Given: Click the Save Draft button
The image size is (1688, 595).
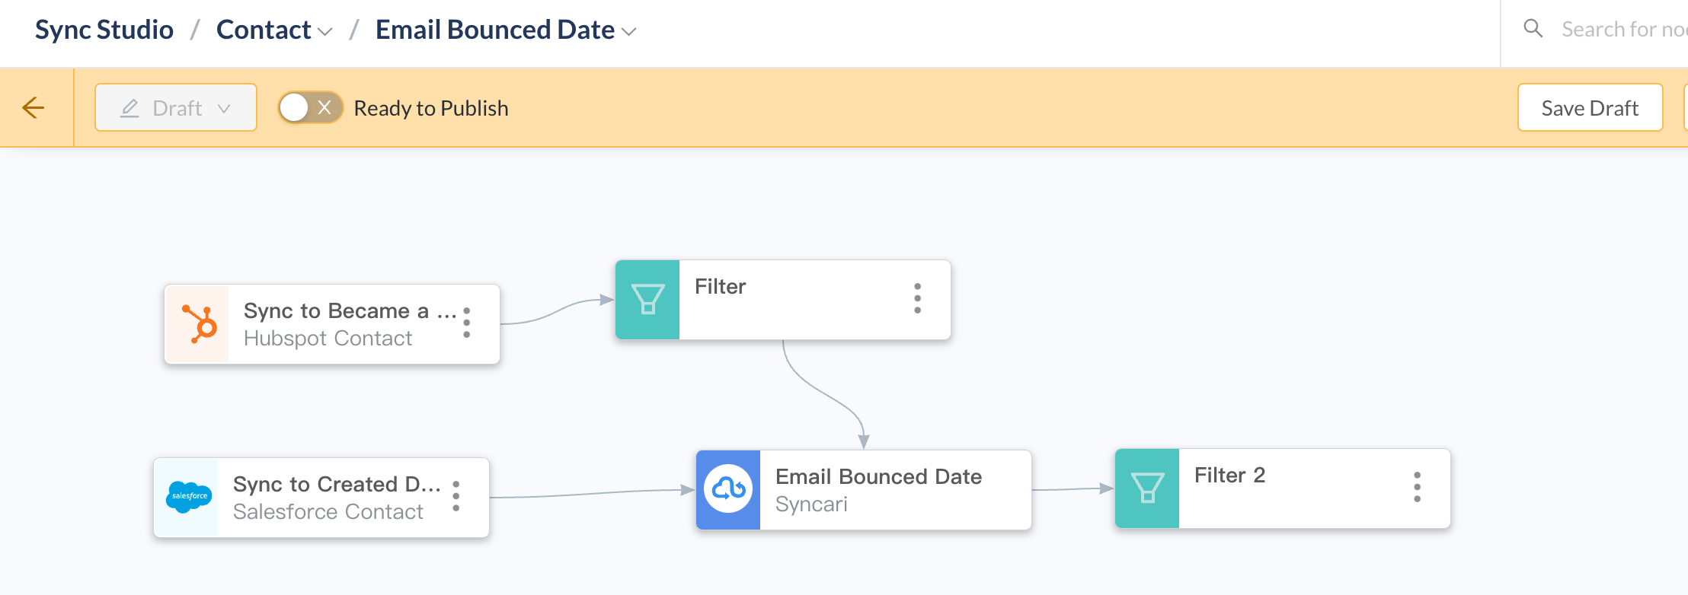Looking at the screenshot, I should click(1590, 107).
